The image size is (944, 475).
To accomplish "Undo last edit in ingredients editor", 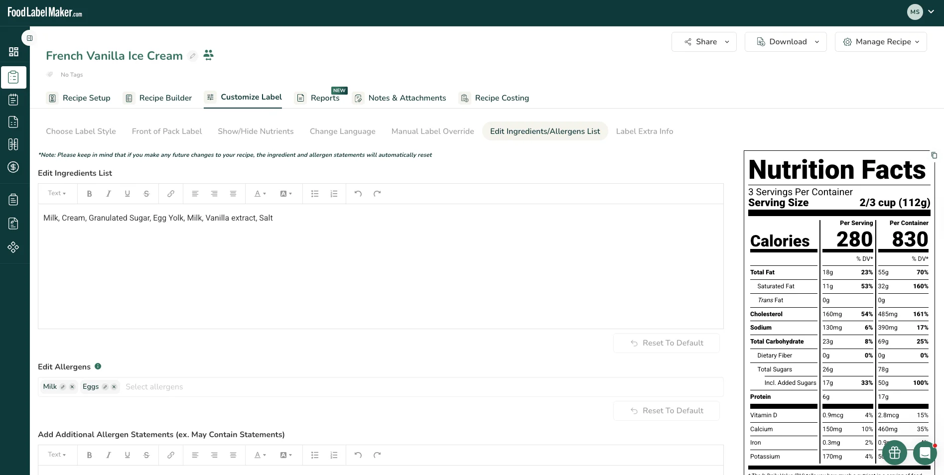I will [358, 194].
